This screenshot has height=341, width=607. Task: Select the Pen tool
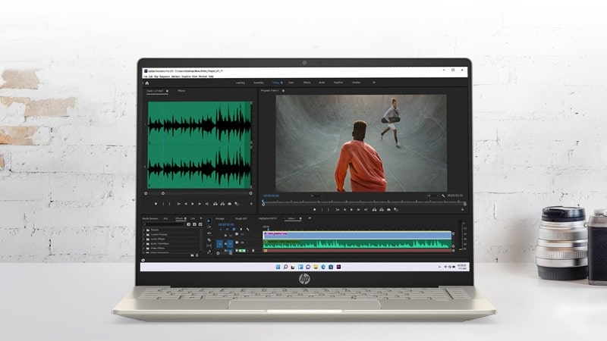[x=209, y=252]
